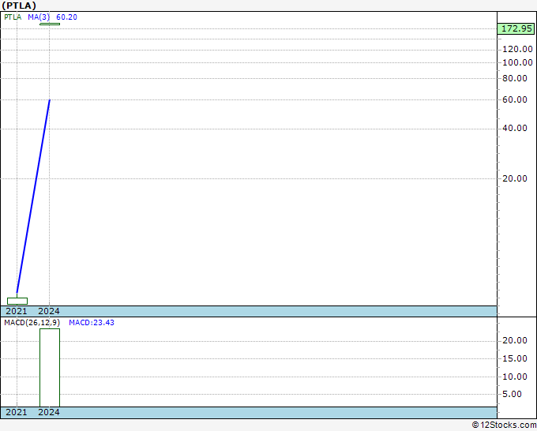
Task: Click the MA(3) indicator label
Action: (x=39, y=17)
